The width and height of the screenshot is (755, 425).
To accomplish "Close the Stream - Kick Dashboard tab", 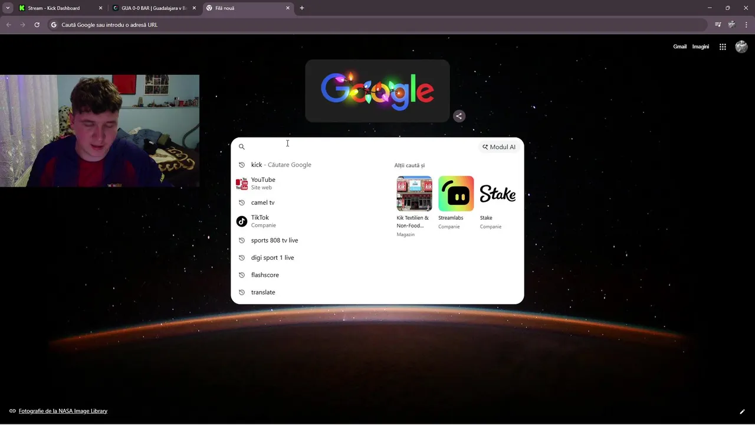I will pos(100,8).
